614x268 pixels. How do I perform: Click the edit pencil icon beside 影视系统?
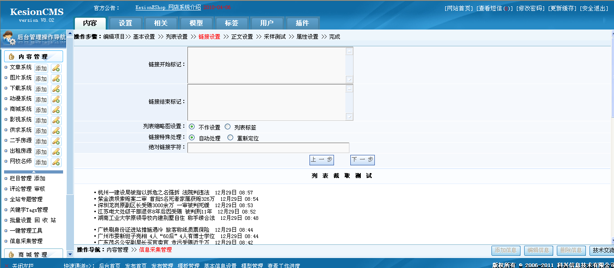(x=56, y=120)
